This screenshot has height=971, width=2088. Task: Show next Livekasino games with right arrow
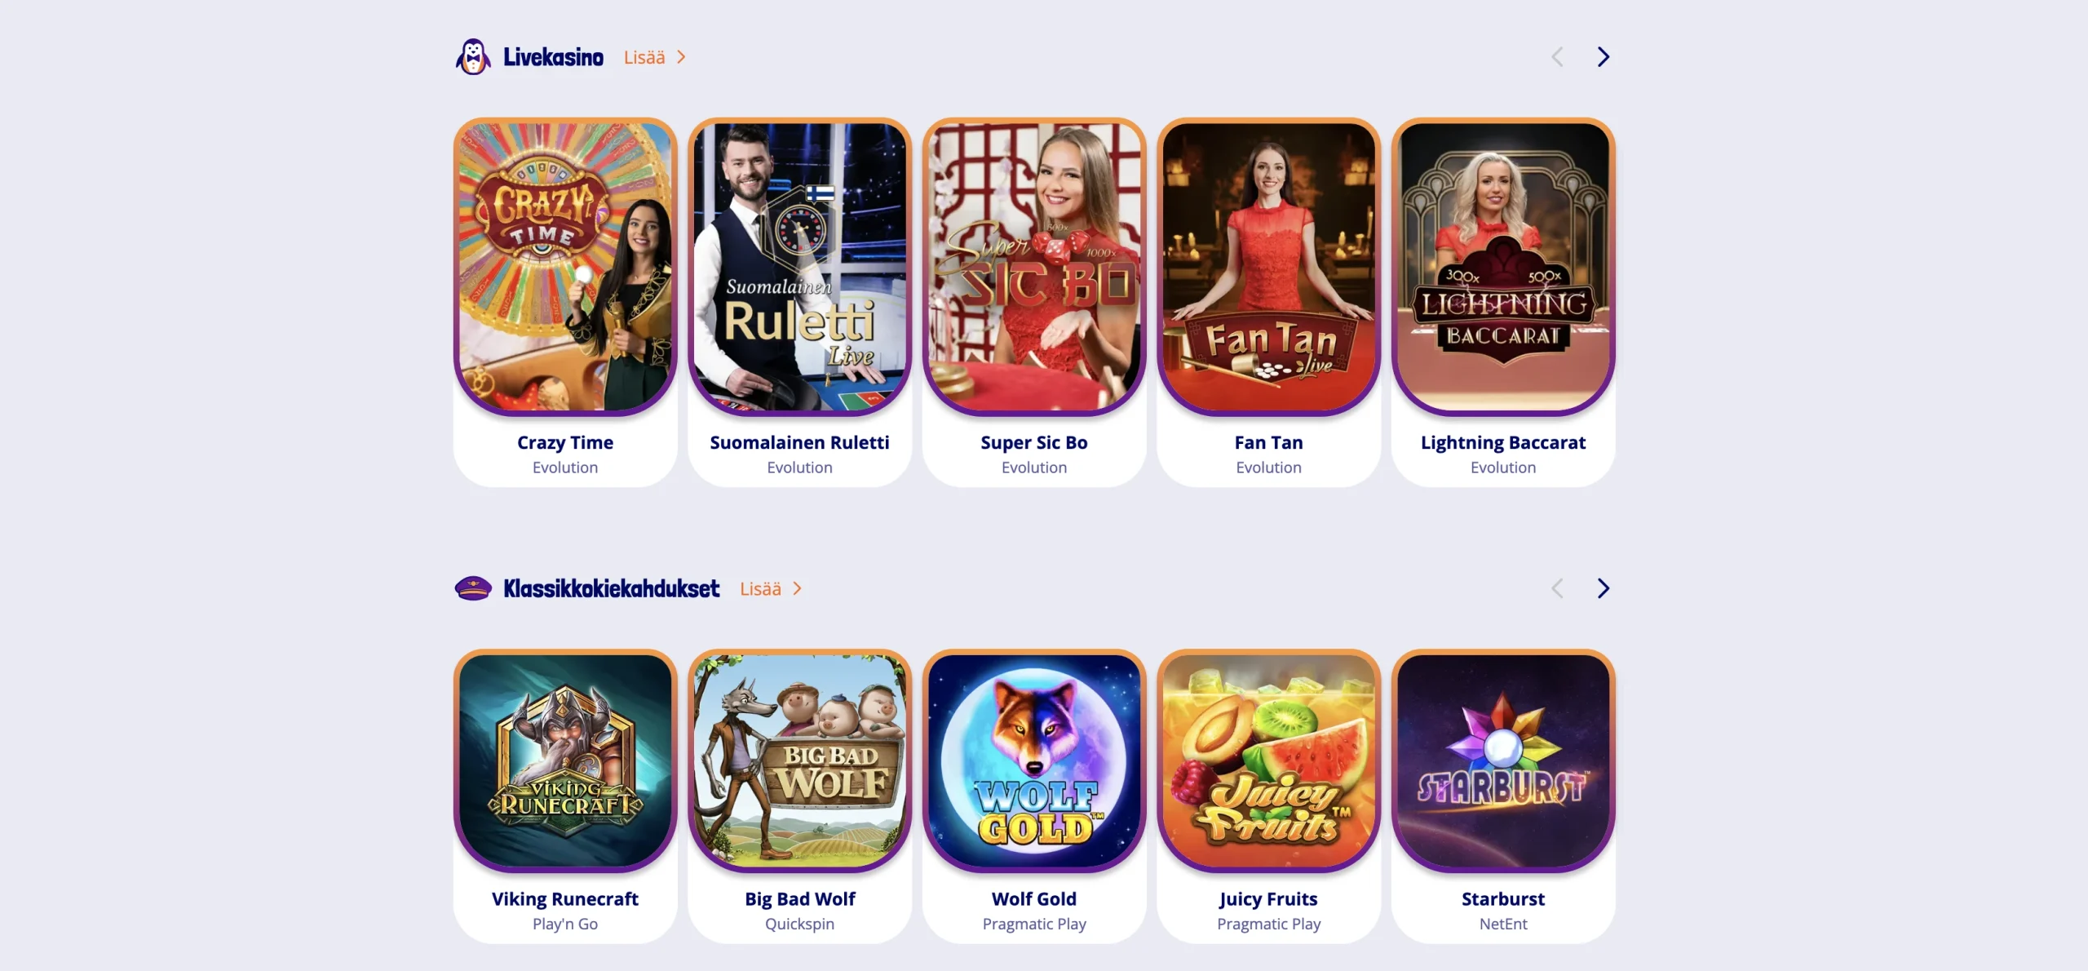pyautogui.click(x=1603, y=57)
